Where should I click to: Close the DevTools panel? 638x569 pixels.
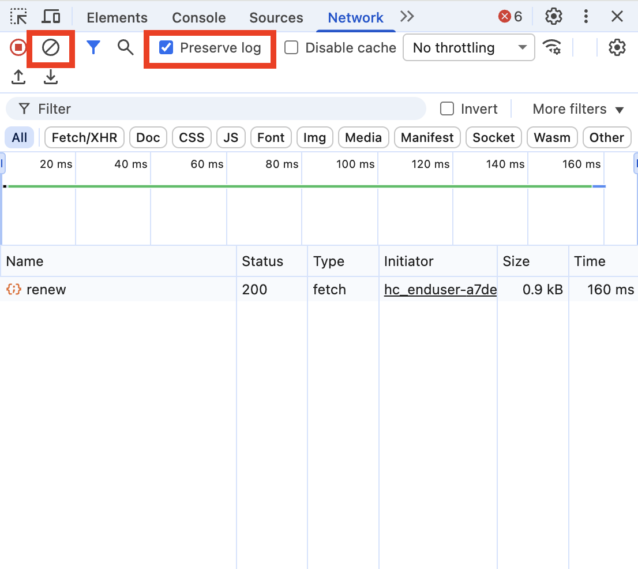coord(617,17)
